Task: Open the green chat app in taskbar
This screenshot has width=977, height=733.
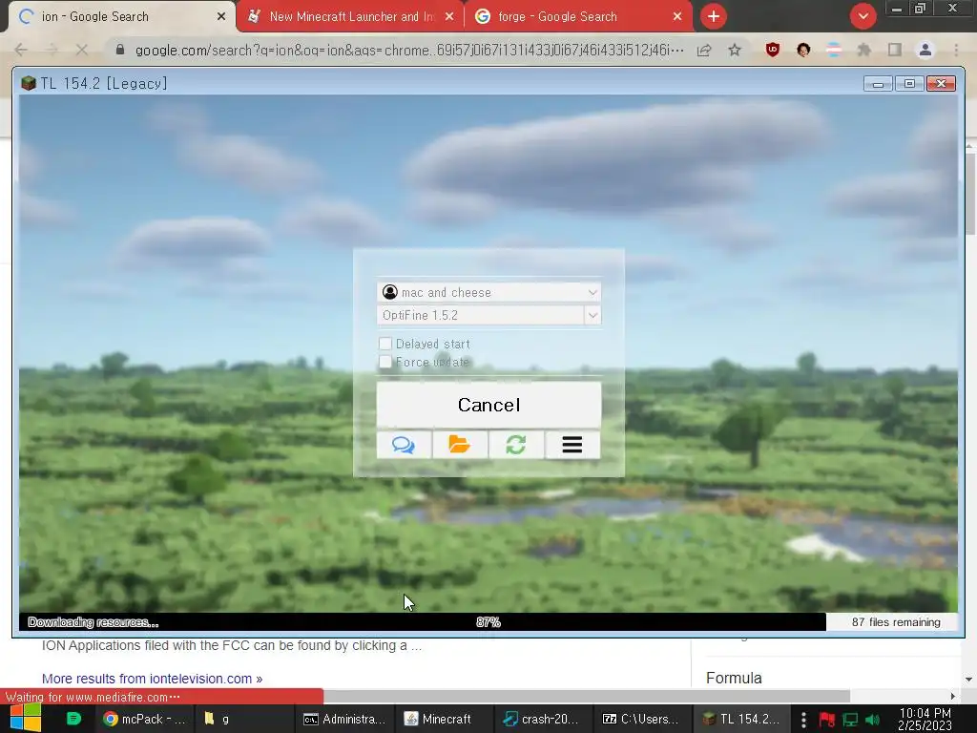Action: pyautogui.click(x=73, y=719)
